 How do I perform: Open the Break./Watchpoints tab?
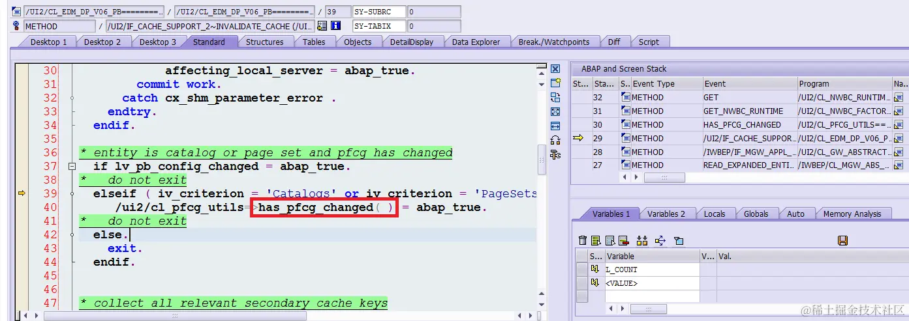[x=553, y=42]
